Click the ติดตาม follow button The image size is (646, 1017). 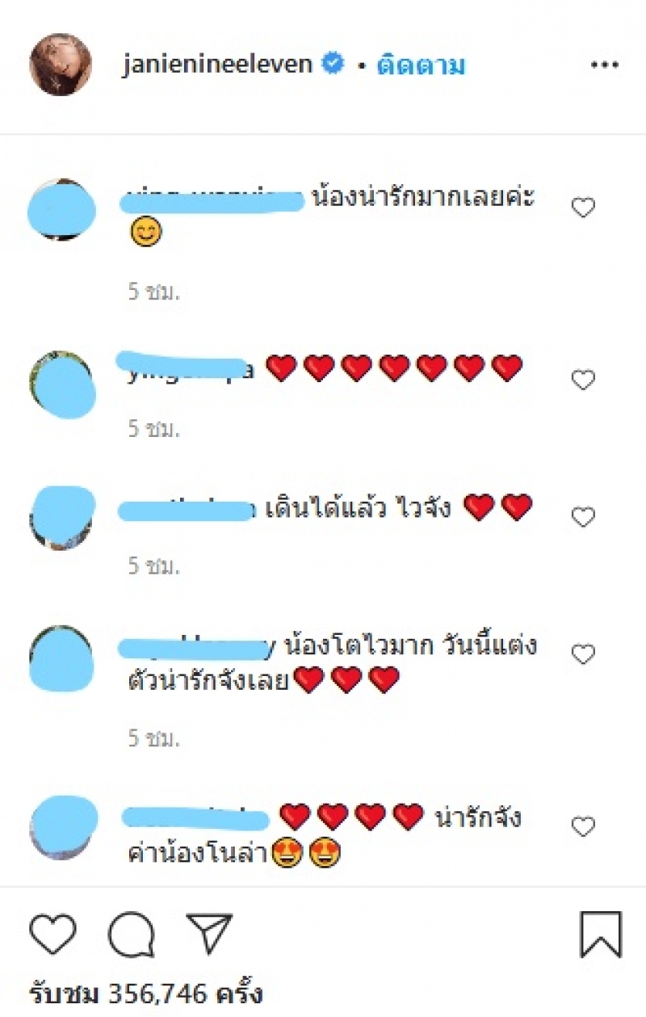click(421, 65)
